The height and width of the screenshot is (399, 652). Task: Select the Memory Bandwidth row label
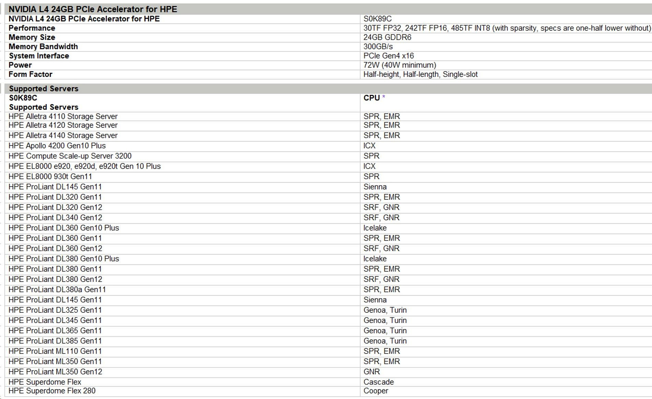[x=43, y=47]
